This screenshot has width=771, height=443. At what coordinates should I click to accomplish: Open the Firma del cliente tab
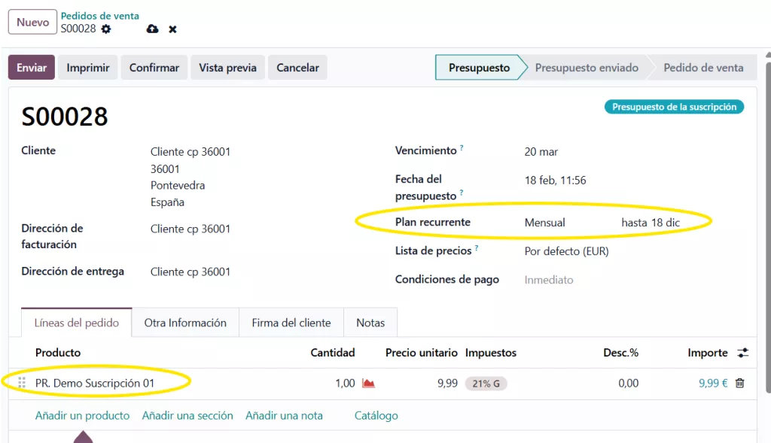coord(291,322)
